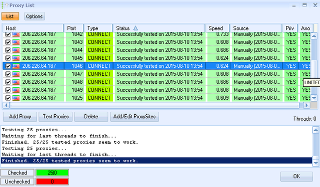Sort by the Type column header

98,28
